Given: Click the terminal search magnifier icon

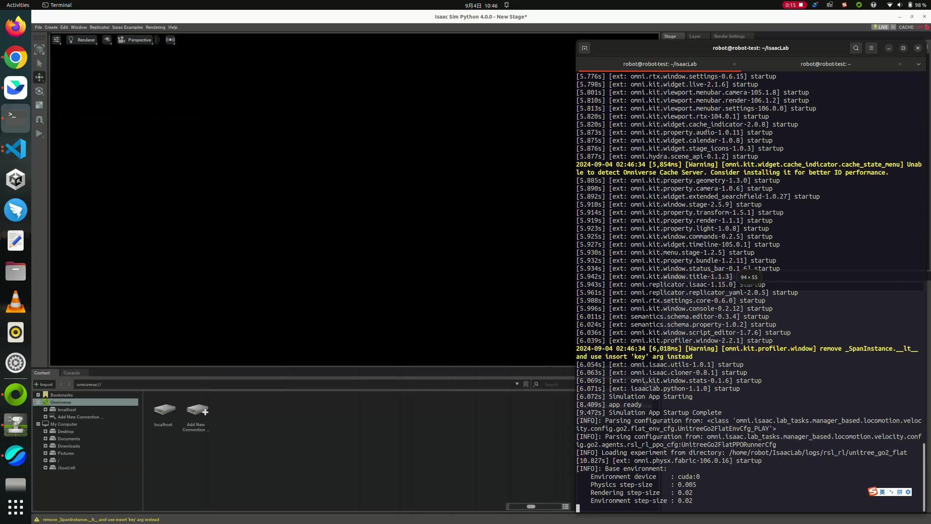Looking at the screenshot, I should coord(856,48).
